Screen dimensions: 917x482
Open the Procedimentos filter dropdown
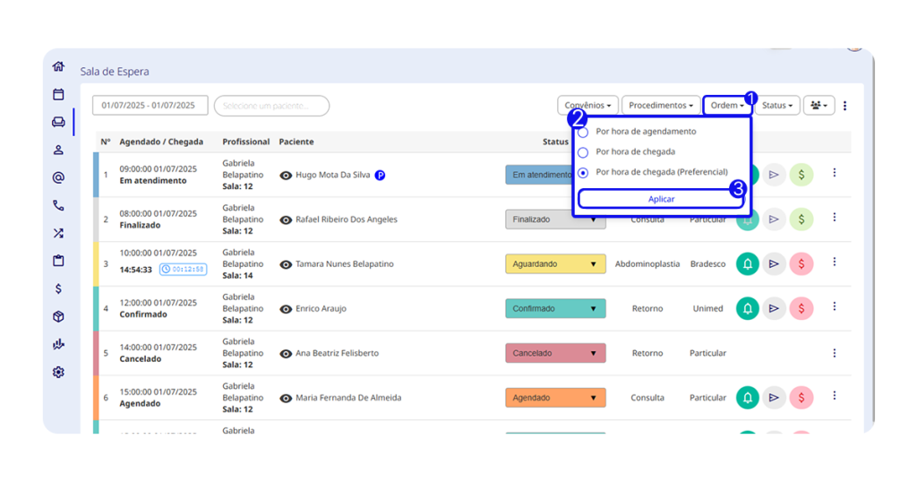(661, 106)
